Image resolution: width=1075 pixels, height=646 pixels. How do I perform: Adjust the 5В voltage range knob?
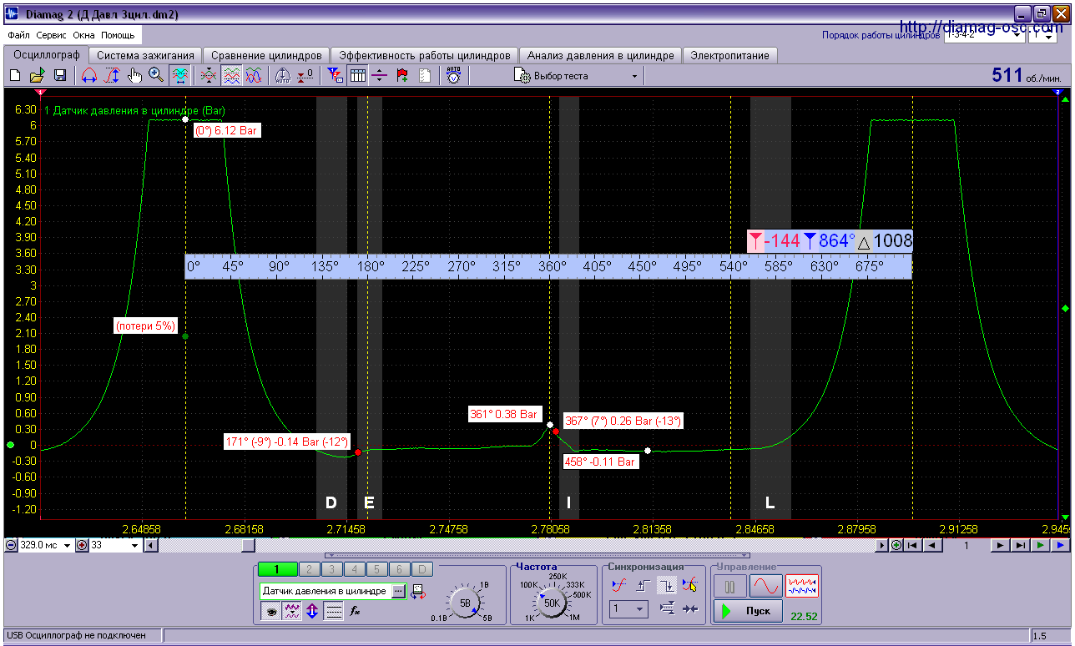pos(466,601)
